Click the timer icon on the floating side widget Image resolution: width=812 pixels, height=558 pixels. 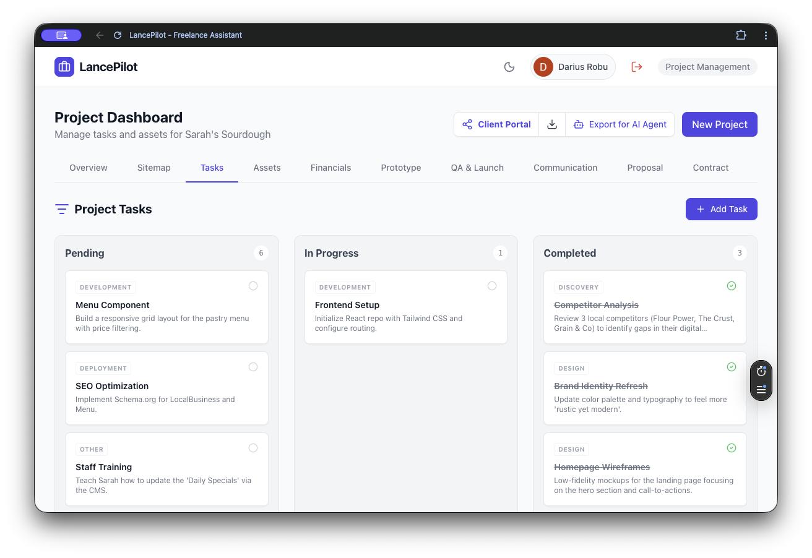tap(761, 371)
